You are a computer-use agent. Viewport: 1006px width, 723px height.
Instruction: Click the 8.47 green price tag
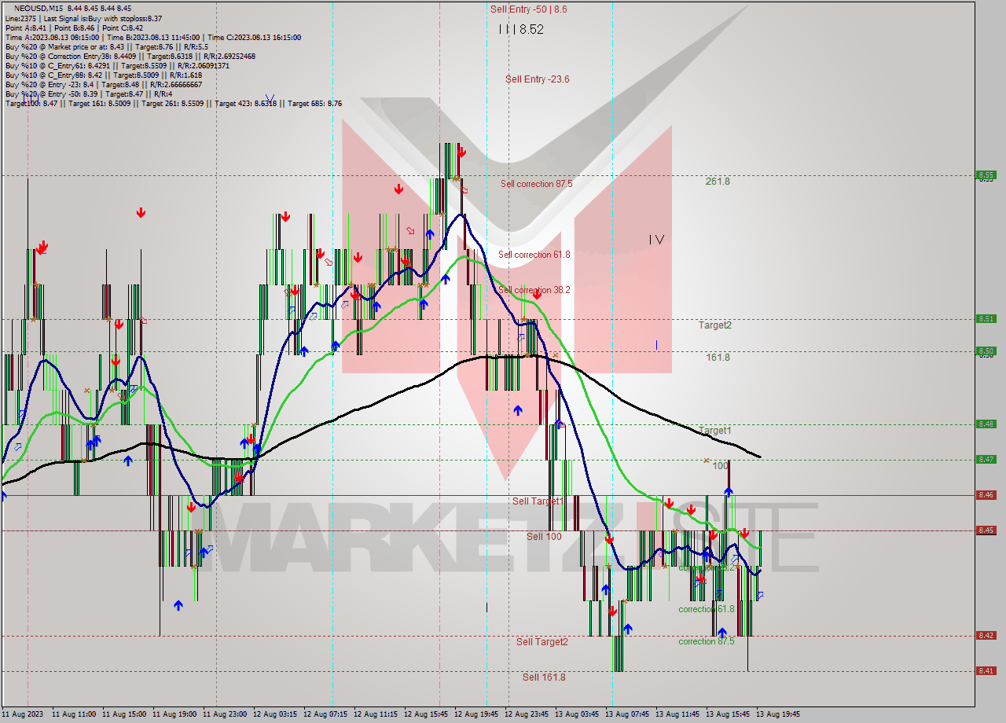pyautogui.click(x=986, y=459)
